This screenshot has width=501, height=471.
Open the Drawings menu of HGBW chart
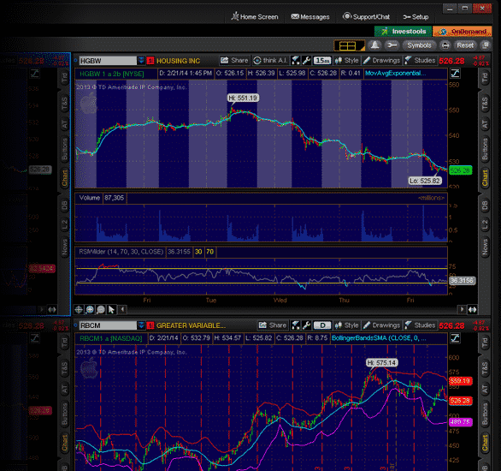click(381, 61)
